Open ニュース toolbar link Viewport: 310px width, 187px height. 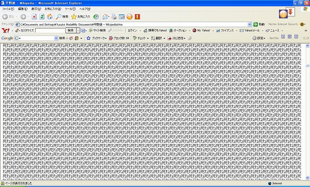coord(272,31)
